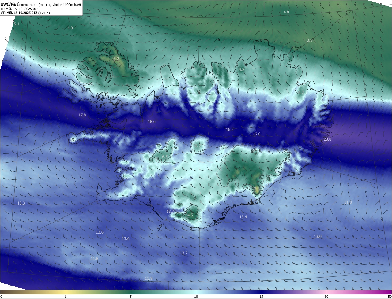Select the initial time 'IT: Mið. 15. 10. 2025 00Z'

point(20,9)
